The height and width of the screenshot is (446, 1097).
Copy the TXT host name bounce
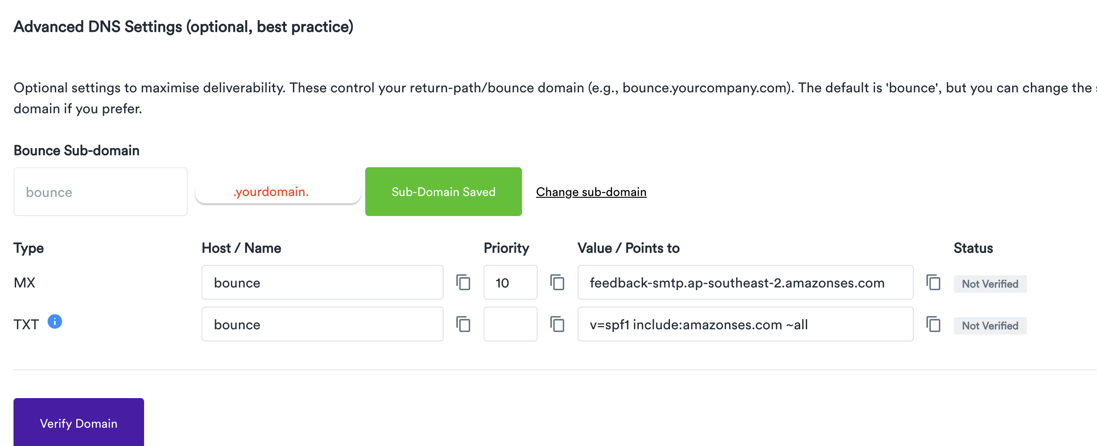click(x=463, y=324)
